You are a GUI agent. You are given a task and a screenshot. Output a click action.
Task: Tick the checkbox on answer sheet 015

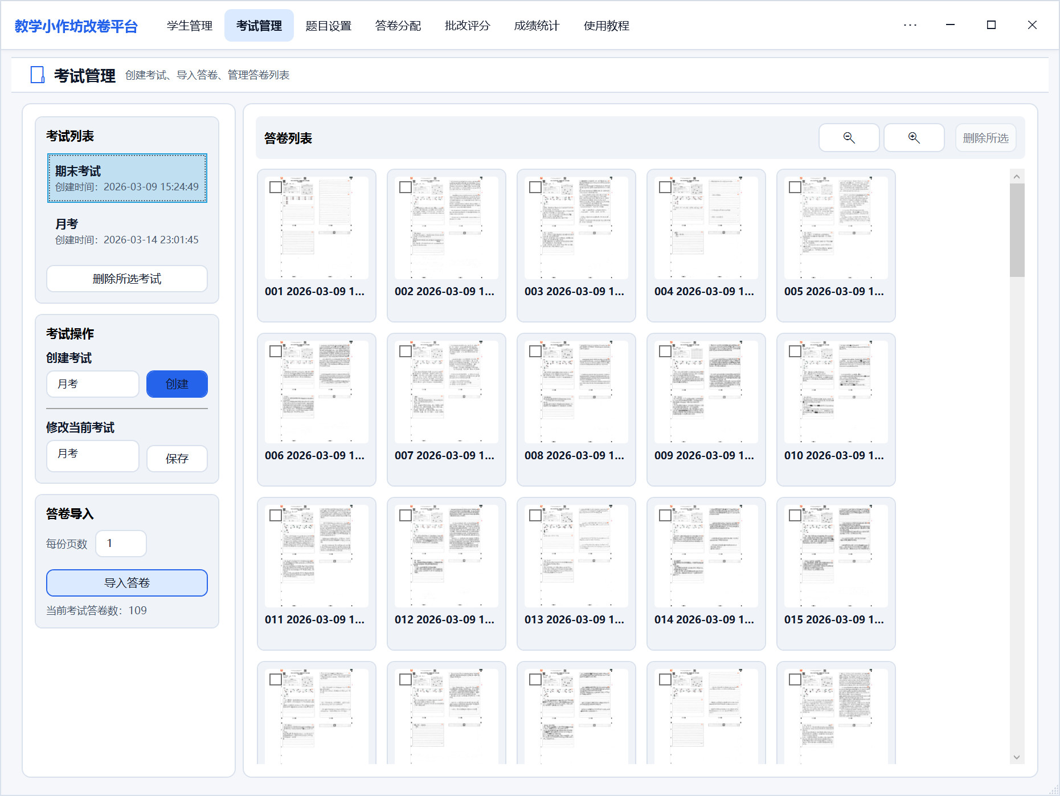click(795, 516)
